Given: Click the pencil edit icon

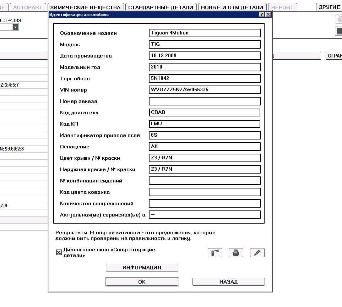Looking at the screenshot, I should click(257, 252).
